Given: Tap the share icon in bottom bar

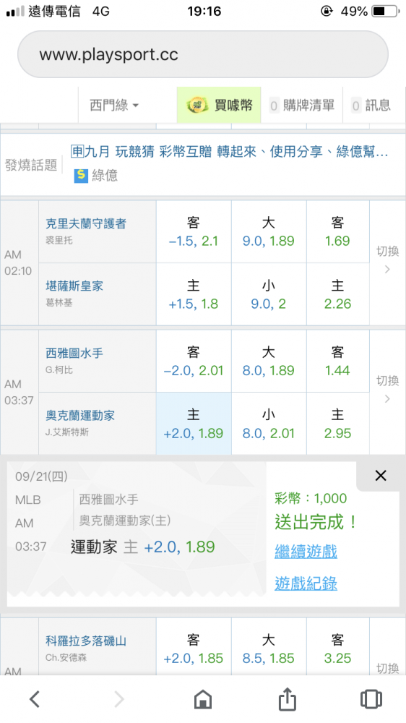Looking at the screenshot, I should pos(287,698).
